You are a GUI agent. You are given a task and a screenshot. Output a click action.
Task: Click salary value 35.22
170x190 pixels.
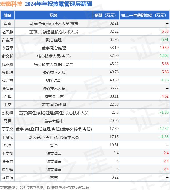(114, 88)
